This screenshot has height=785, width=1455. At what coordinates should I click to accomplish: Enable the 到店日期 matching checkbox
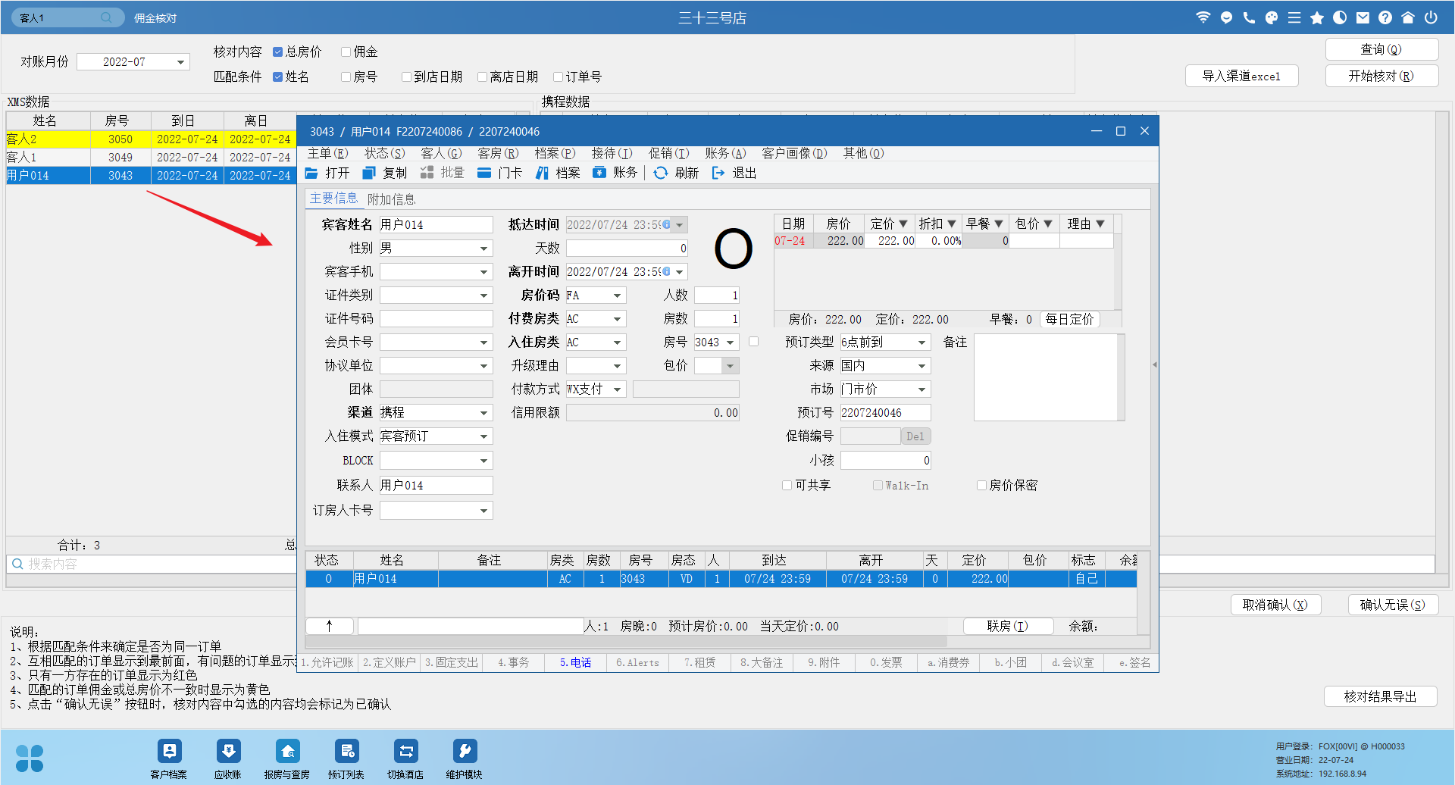pos(407,77)
